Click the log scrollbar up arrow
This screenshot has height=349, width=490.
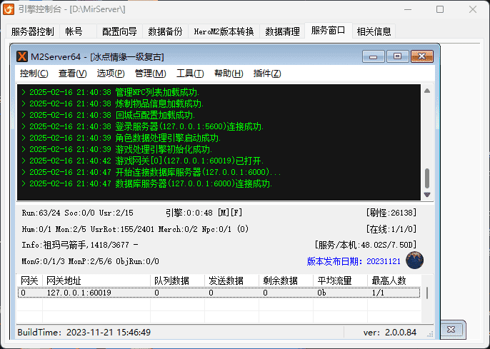point(427,91)
